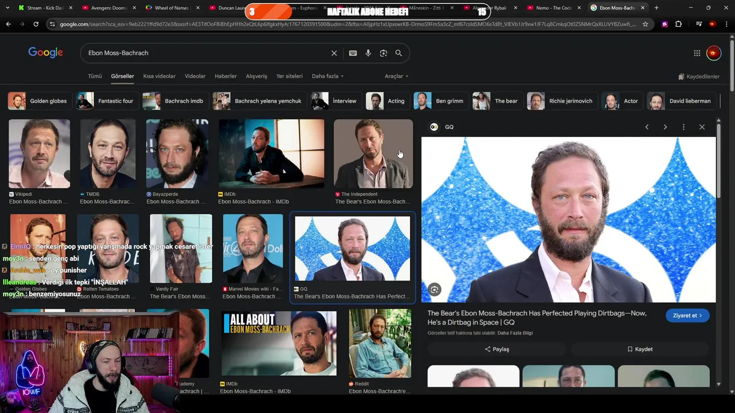735x413 pixels.
Task: Expand the Araçlar tools dropdown
Action: 397,76
